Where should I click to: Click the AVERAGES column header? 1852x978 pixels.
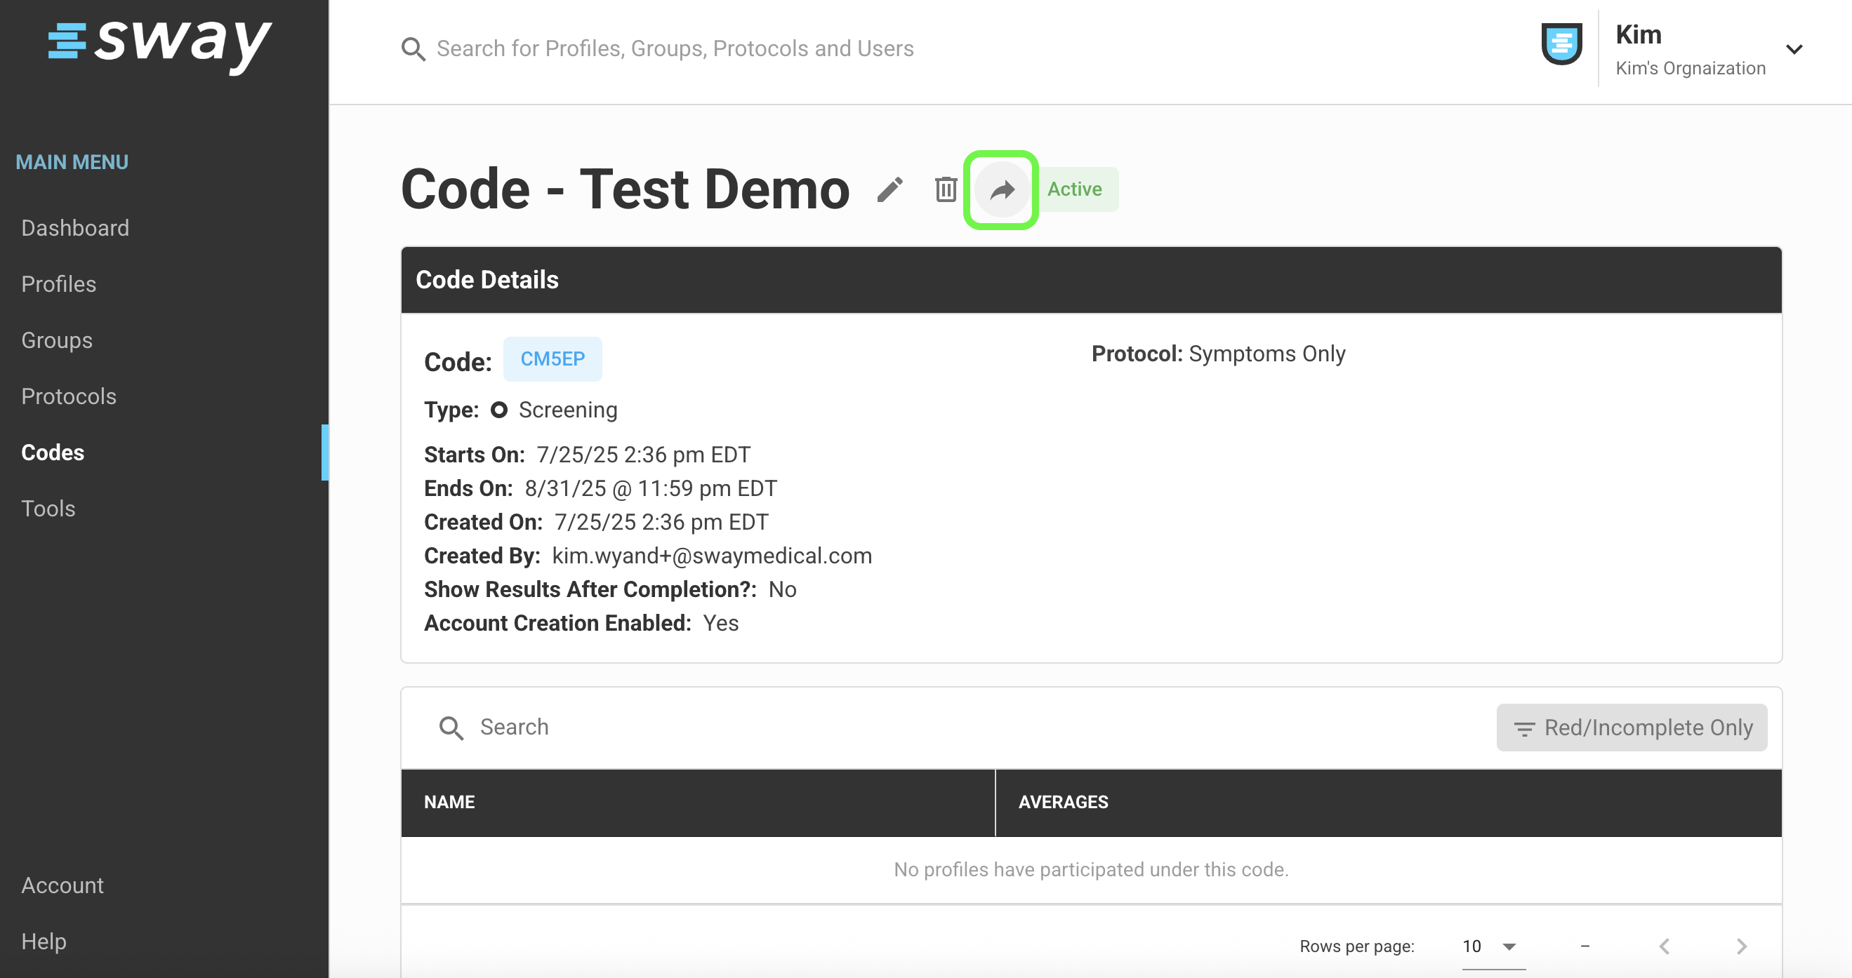pyautogui.click(x=1064, y=802)
